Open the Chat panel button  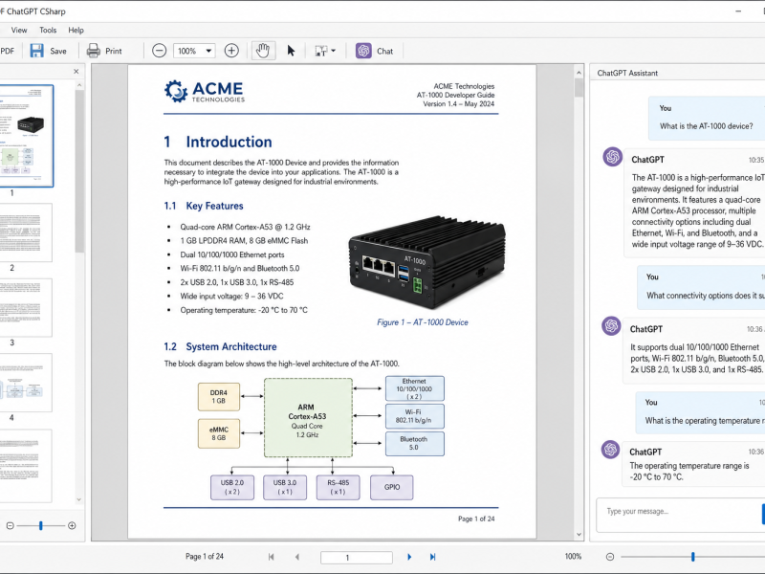tap(384, 51)
